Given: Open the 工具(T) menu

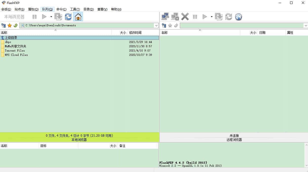Looking at the screenshot, I should (x=75, y=9).
